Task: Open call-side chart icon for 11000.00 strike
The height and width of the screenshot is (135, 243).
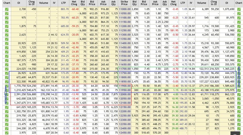Action: pyautogui.click(x=7, y=9)
